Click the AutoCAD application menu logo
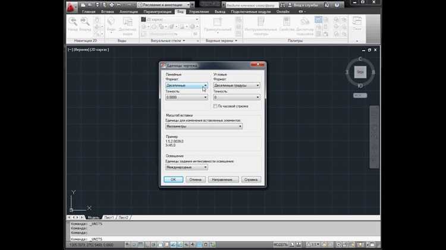This screenshot has height=250, width=446. click(73, 6)
